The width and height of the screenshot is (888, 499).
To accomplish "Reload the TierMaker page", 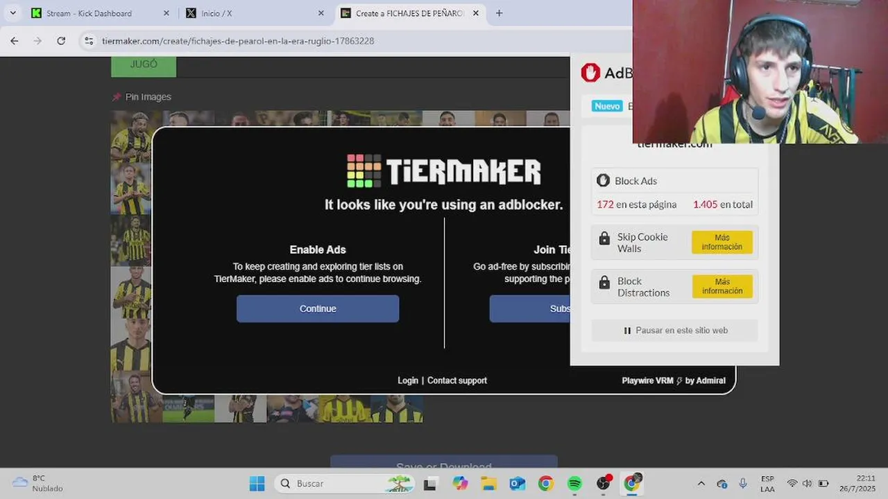I will click(x=61, y=41).
